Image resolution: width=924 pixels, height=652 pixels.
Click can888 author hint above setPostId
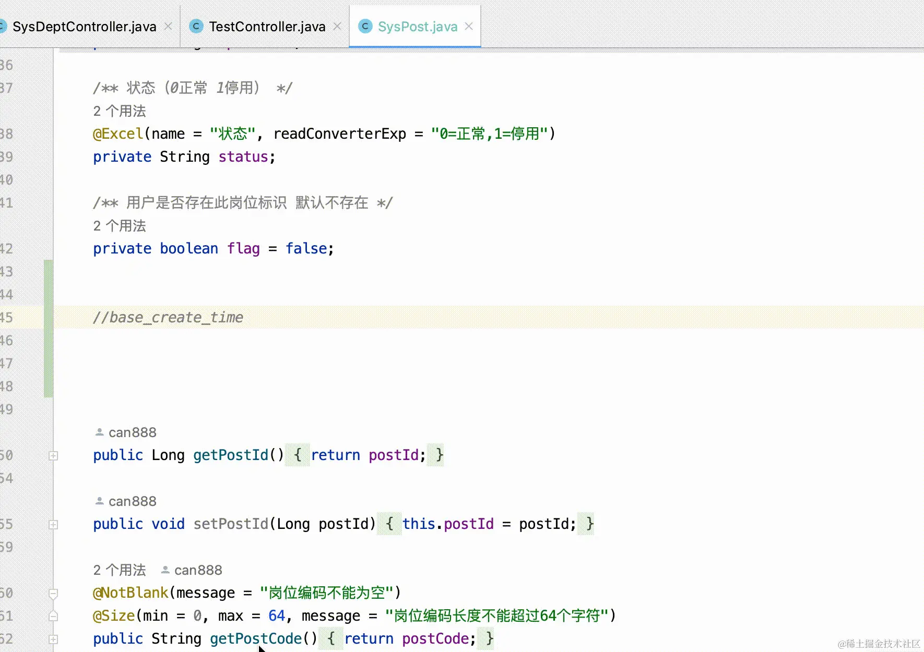[133, 501]
